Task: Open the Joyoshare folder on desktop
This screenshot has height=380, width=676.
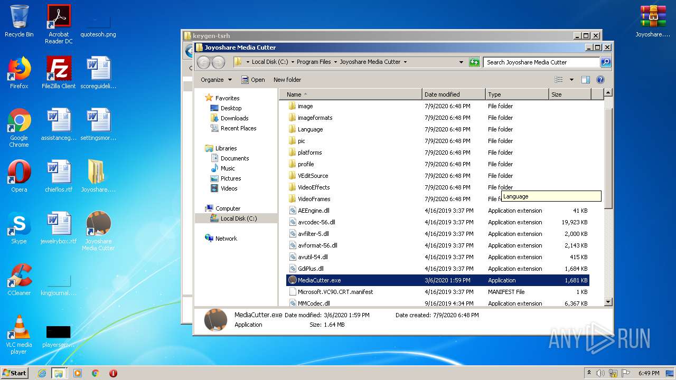Action: [98, 176]
